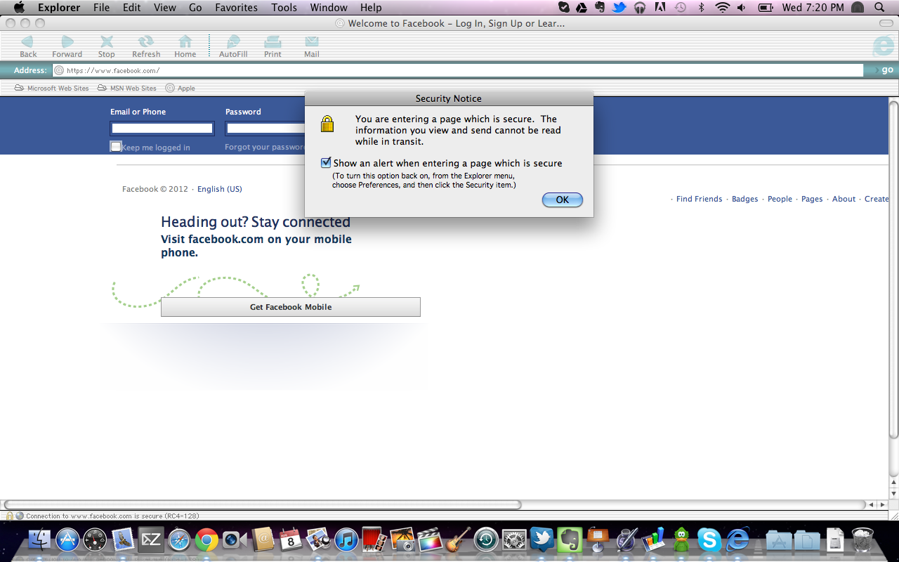The height and width of the screenshot is (562, 899).
Task: Click the Wi-Fi menu bar icon
Action: coord(723,8)
